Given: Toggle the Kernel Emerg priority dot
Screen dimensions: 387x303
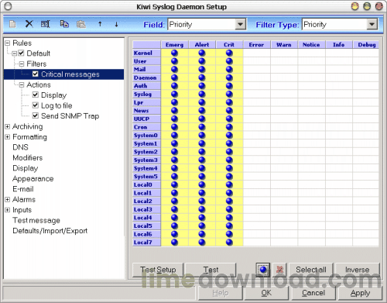Looking at the screenshot, I should click(174, 53).
